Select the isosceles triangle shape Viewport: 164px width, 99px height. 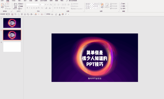pos(89,6)
